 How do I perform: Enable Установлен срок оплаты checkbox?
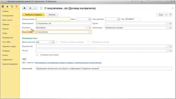click(x=37, y=55)
